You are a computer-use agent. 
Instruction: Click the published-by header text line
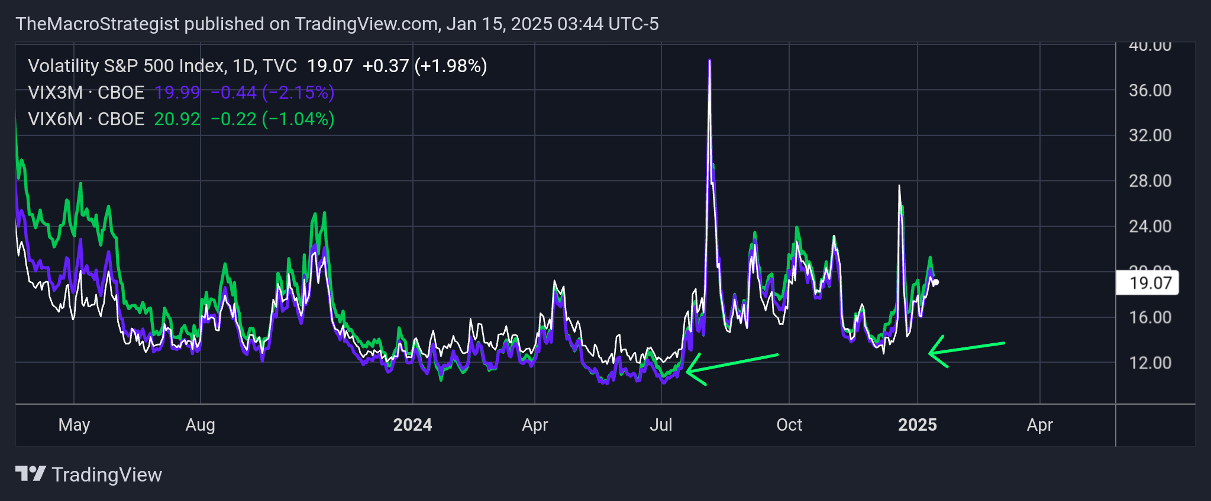coord(337,24)
